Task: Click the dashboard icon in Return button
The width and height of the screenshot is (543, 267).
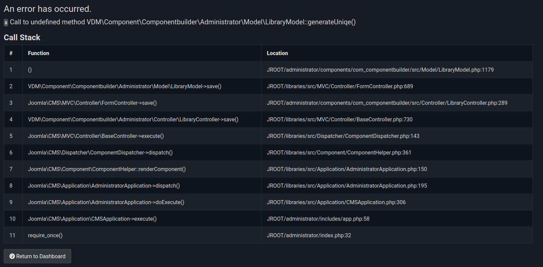Action: (12, 256)
